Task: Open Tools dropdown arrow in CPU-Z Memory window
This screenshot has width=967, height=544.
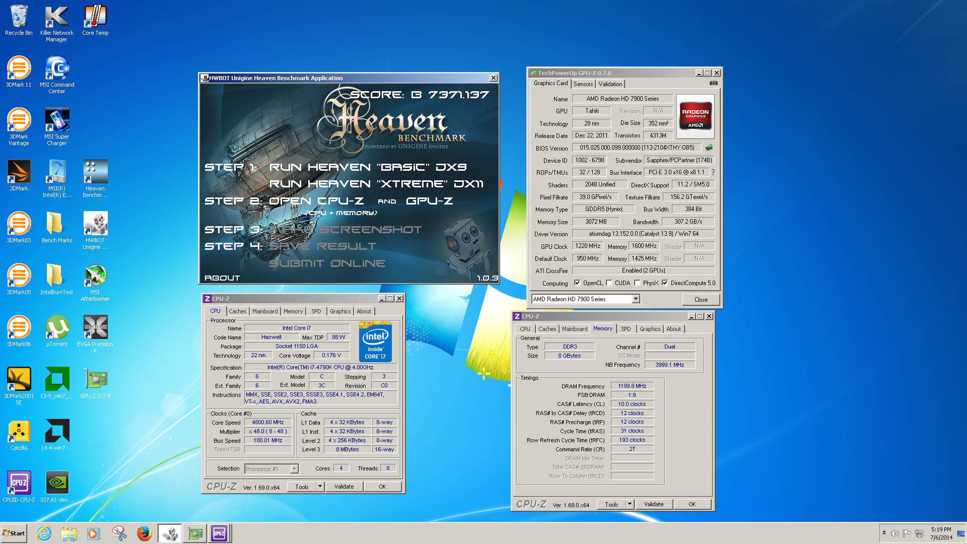Action: click(x=630, y=504)
